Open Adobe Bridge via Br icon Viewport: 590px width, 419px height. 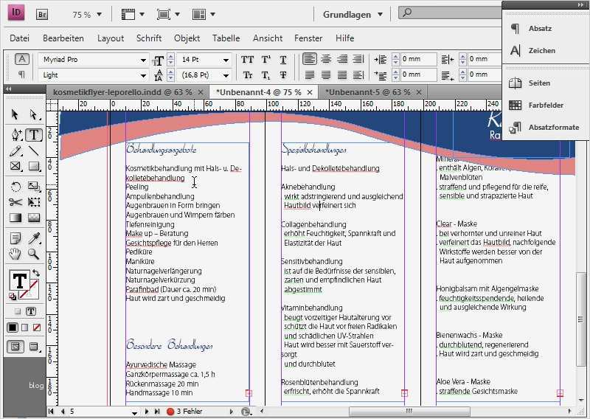coord(42,15)
